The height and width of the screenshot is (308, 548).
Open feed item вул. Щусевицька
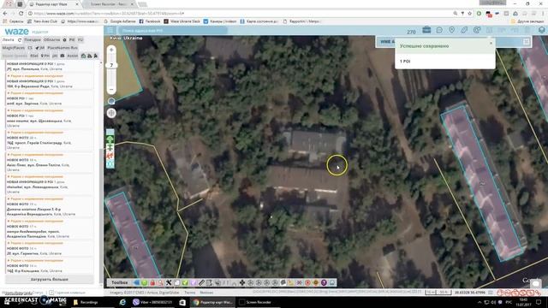pyautogui.click(x=50, y=118)
